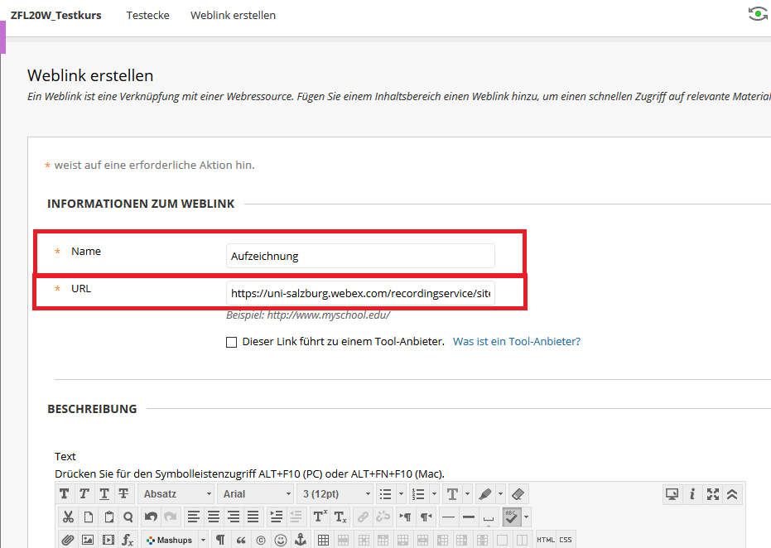The width and height of the screenshot is (771, 548).
Task: Click the eraser remove formatting icon
Action: click(x=518, y=494)
